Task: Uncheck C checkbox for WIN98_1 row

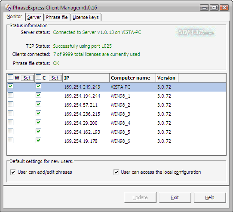Action: tap(39, 95)
